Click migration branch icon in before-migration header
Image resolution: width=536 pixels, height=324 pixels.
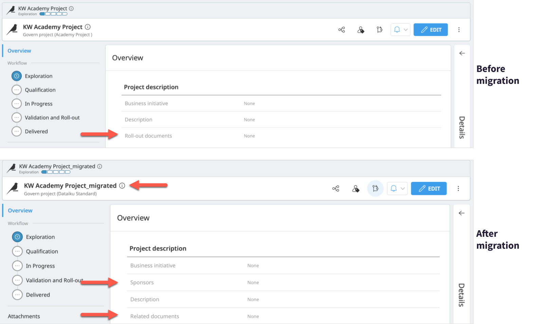pyautogui.click(x=379, y=30)
